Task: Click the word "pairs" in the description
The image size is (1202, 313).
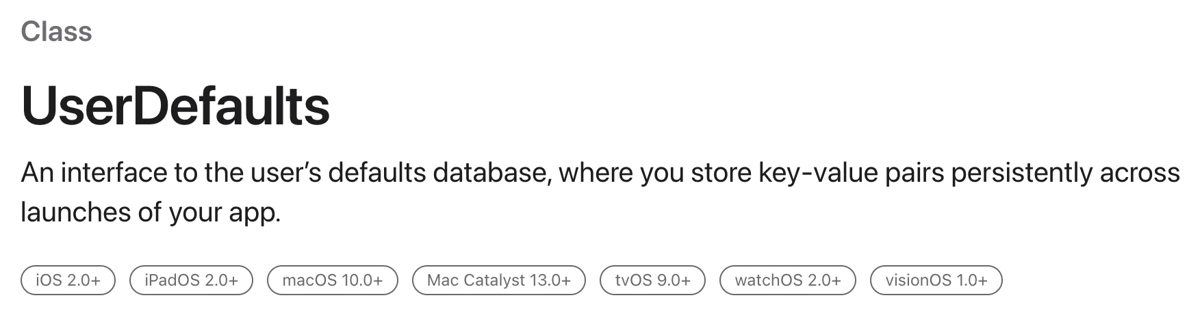Action: 915,174
